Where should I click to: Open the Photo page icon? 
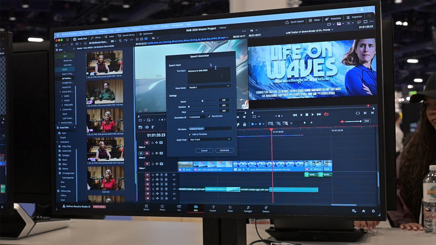[162, 206]
